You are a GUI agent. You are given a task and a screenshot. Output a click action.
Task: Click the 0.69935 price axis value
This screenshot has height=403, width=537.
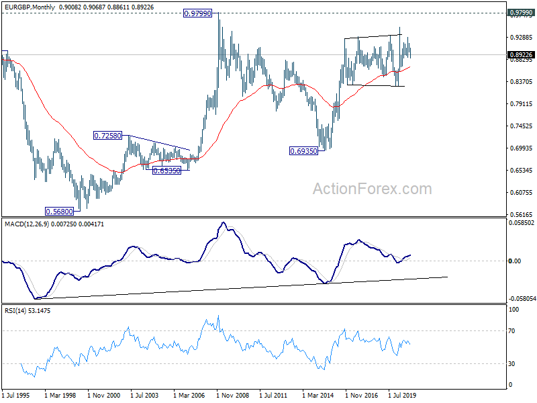(x=522, y=148)
